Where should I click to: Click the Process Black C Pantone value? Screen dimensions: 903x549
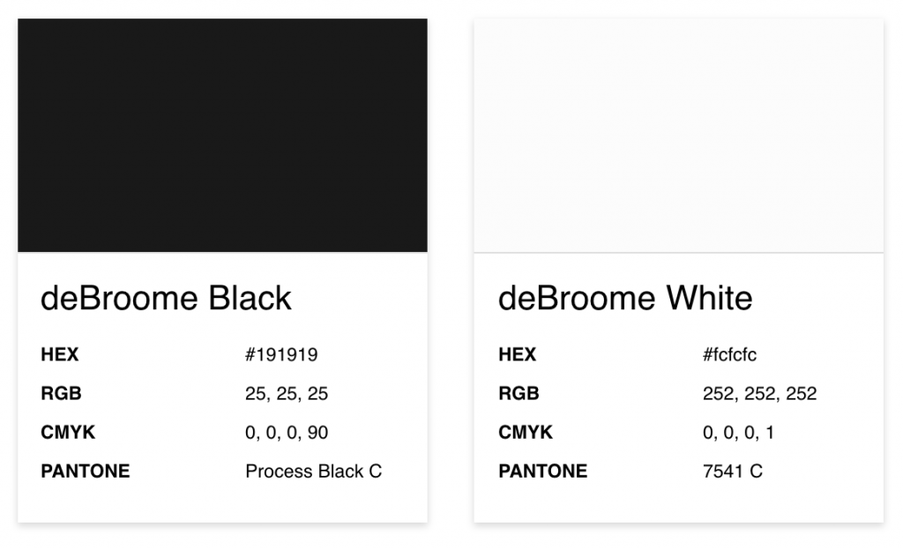313,471
